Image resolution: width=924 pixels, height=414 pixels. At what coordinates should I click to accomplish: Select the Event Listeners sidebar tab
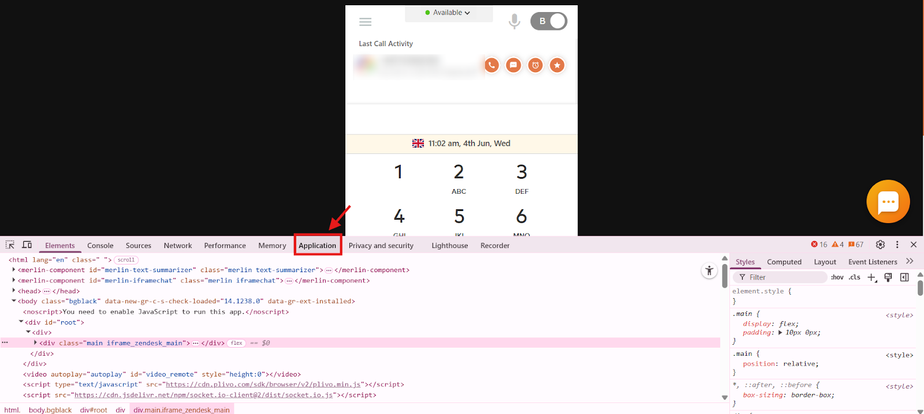coord(873,262)
